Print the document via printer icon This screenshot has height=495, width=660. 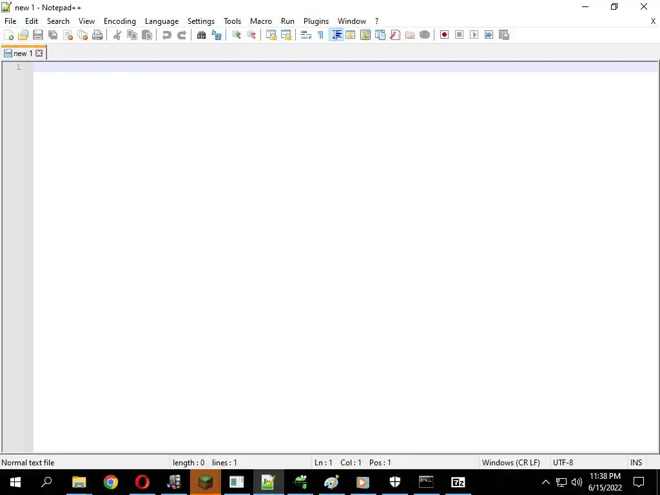(97, 35)
